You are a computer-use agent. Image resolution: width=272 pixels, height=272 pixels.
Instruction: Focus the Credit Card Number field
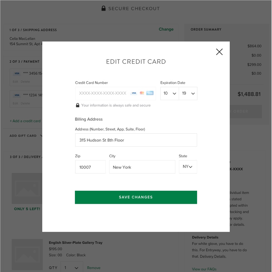click(115, 93)
